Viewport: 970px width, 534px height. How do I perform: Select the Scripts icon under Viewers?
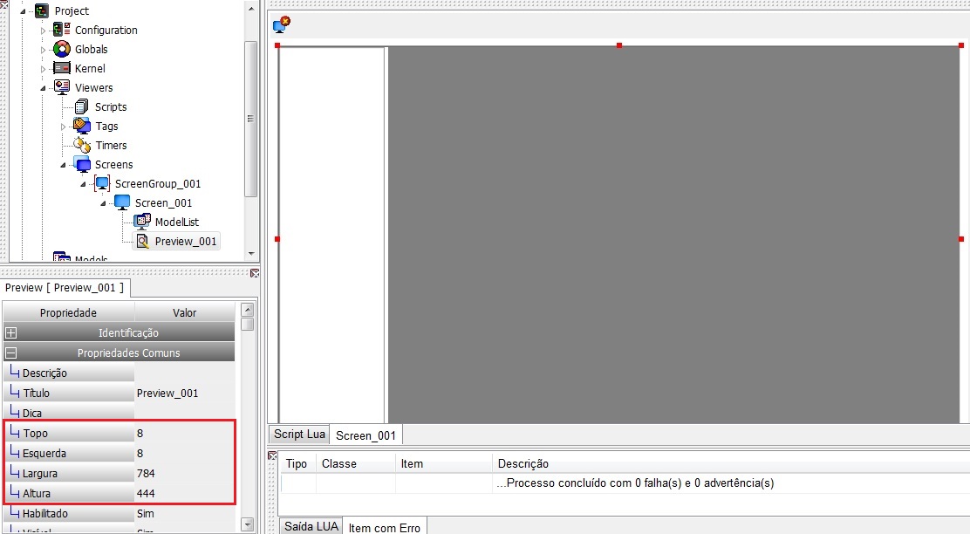pos(81,106)
